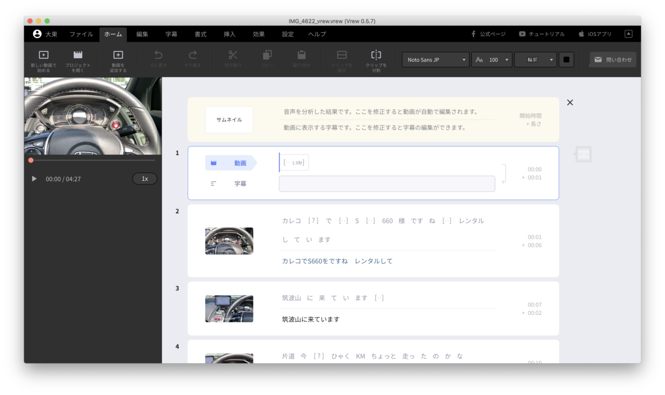This screenshot has width=665, height=395.
Task: Open project clapperboard icon
Action: click(78, 55)
